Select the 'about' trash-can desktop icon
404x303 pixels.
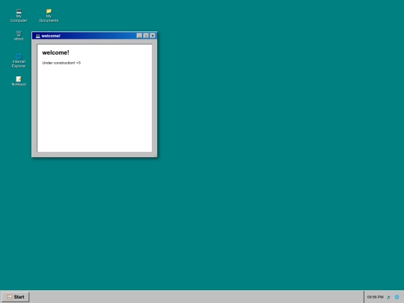click(19, 36)
